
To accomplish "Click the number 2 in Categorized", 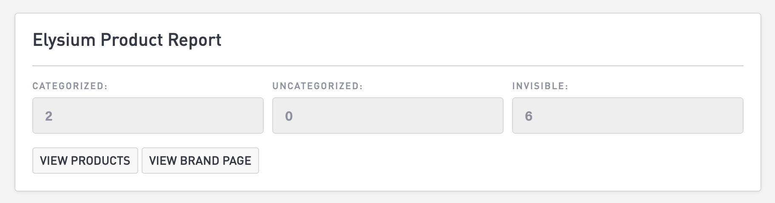I will click(x=49, y=116).
